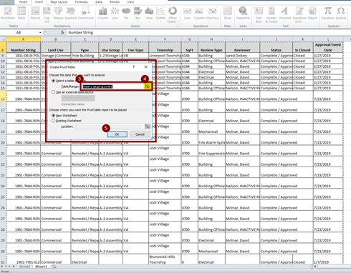The height and width of the screenshot is (273, 351).
Task: Open the Sheet1 worksheet tab
Action: (x=41, y=267)
